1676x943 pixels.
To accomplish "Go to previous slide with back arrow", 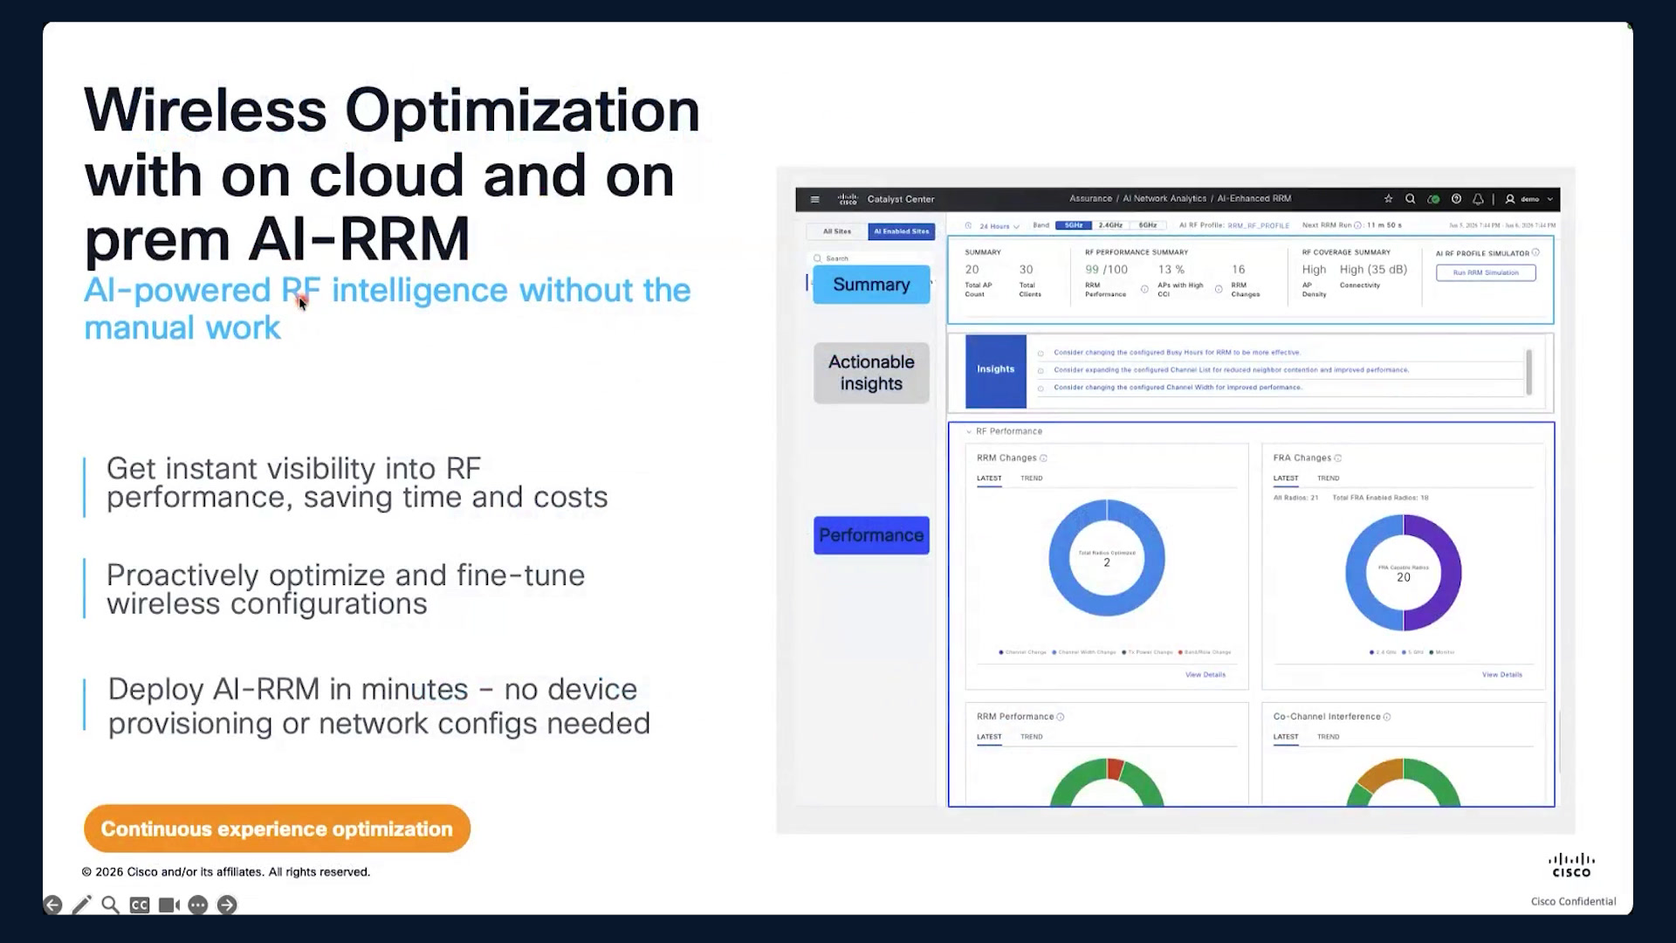I will click(53, 905).
